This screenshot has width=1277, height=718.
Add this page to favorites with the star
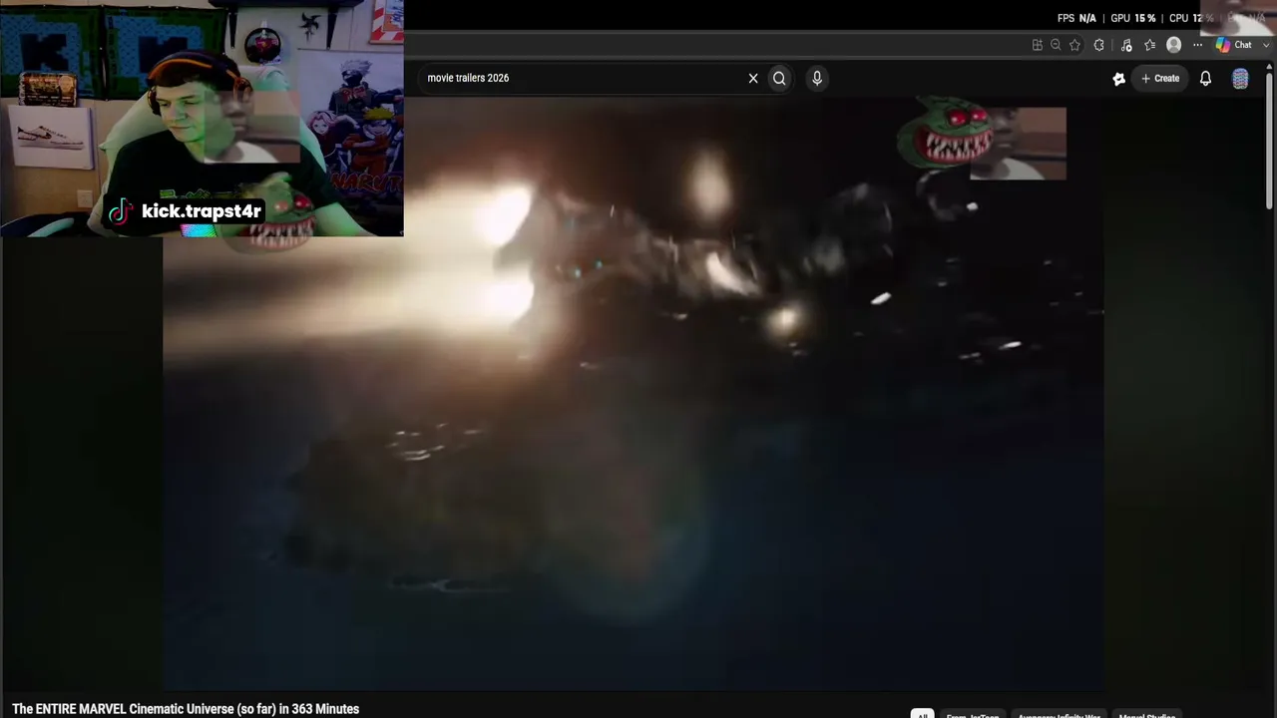point(1074,45)
